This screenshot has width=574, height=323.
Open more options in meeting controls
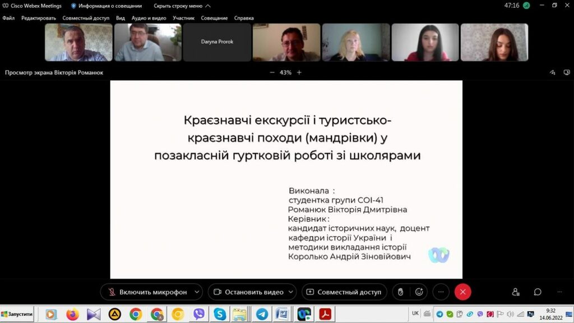[x=441, y=292]
